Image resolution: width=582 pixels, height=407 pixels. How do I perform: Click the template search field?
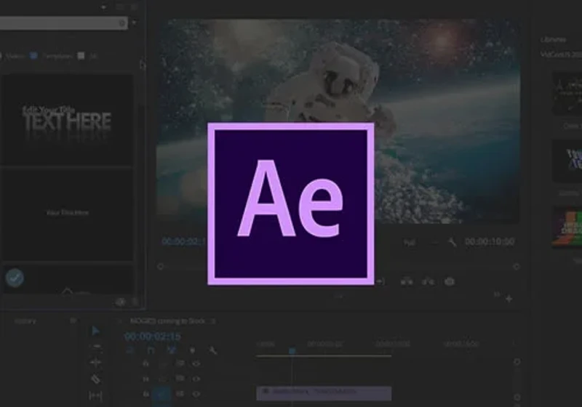(x=64, y=23)
